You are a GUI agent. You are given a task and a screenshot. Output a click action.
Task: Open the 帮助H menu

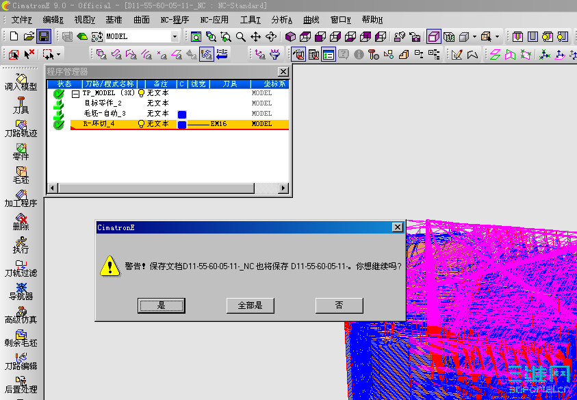(372, 20)
